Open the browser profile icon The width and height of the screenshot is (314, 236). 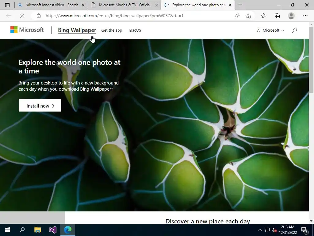(x=291, y=16)
